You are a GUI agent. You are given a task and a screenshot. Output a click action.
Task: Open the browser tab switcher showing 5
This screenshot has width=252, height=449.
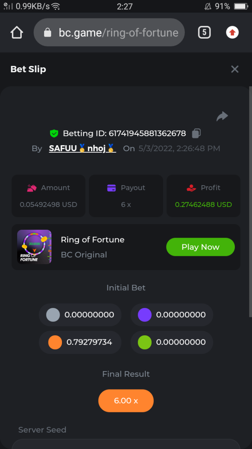tap(204, 33)
